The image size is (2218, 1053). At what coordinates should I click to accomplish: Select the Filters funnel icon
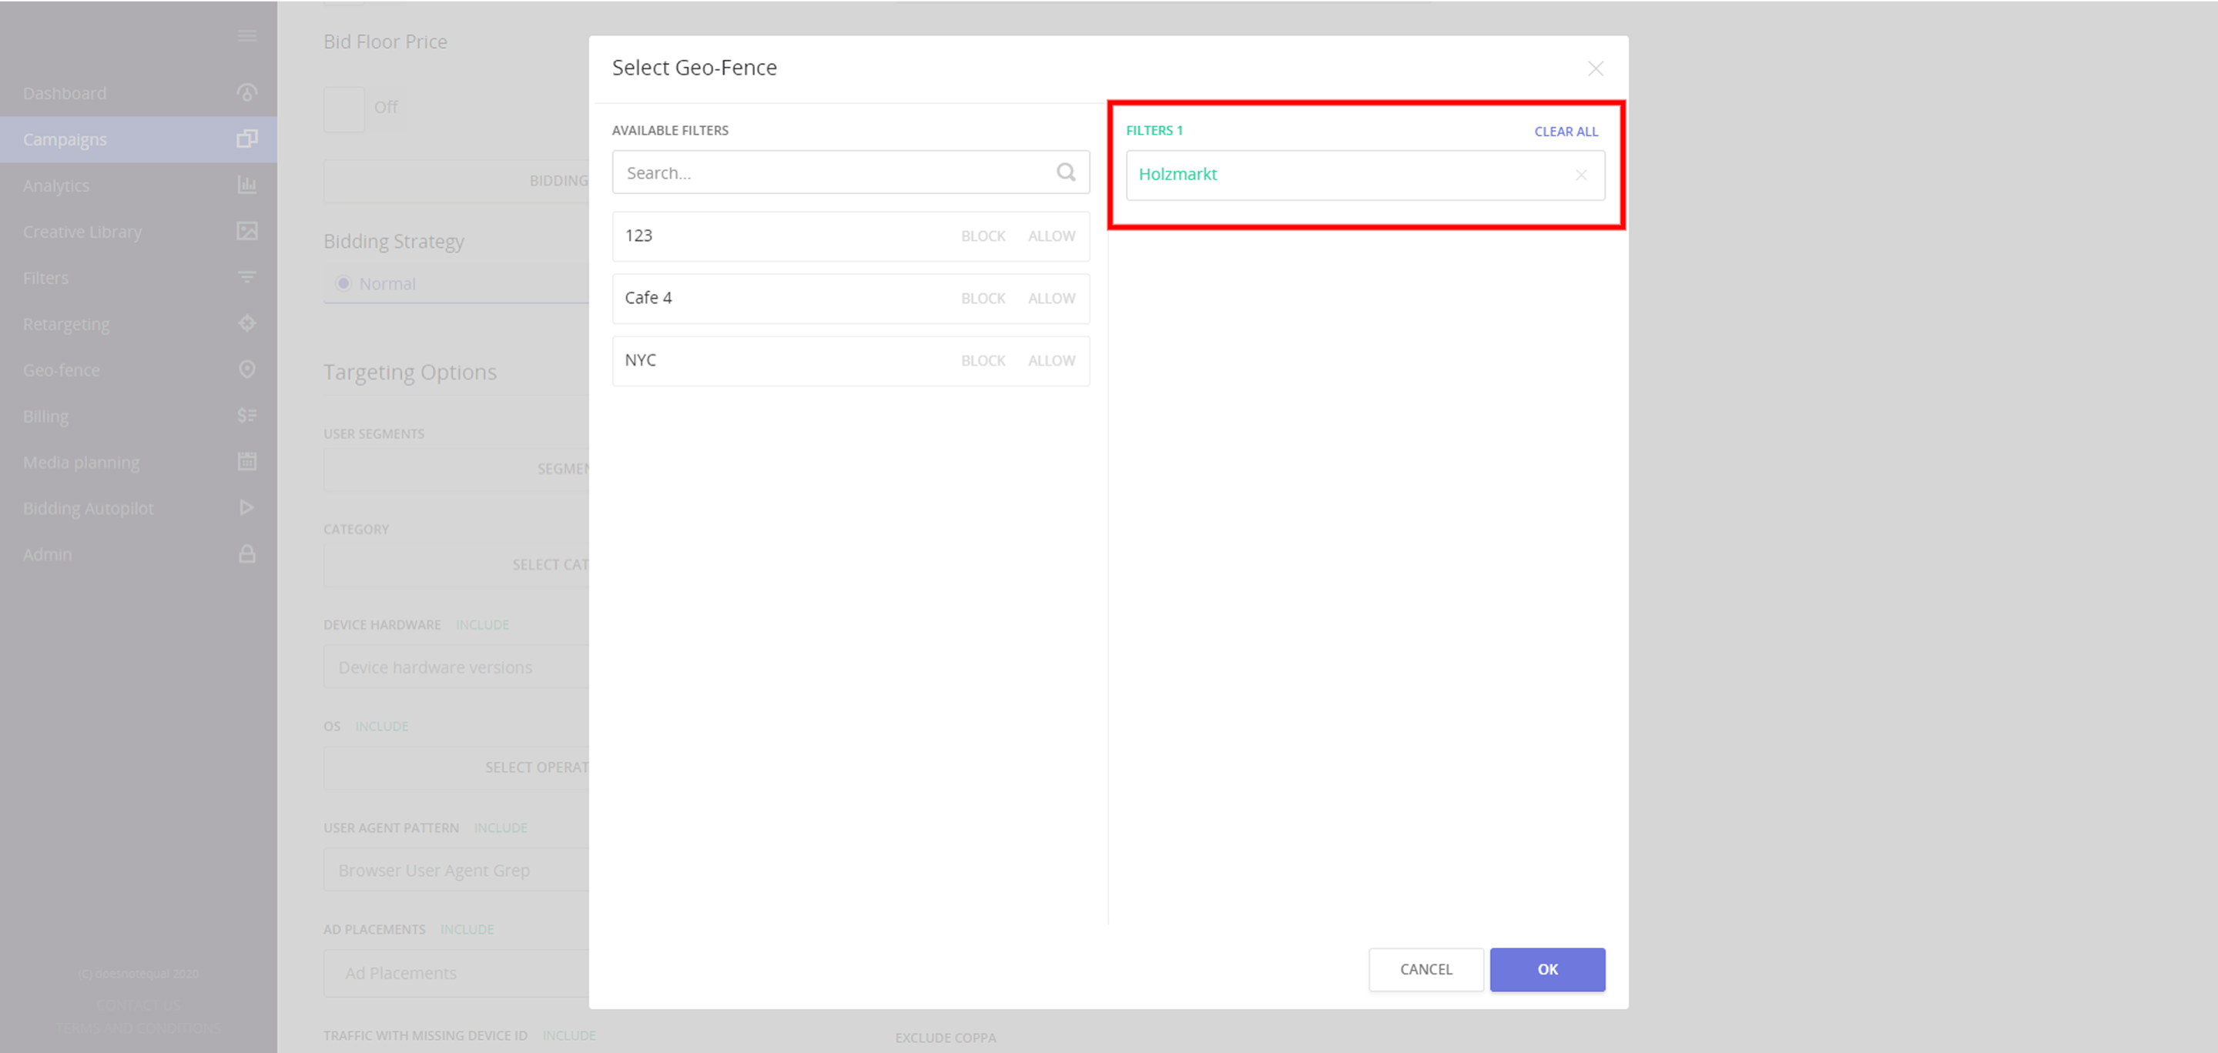247,277
